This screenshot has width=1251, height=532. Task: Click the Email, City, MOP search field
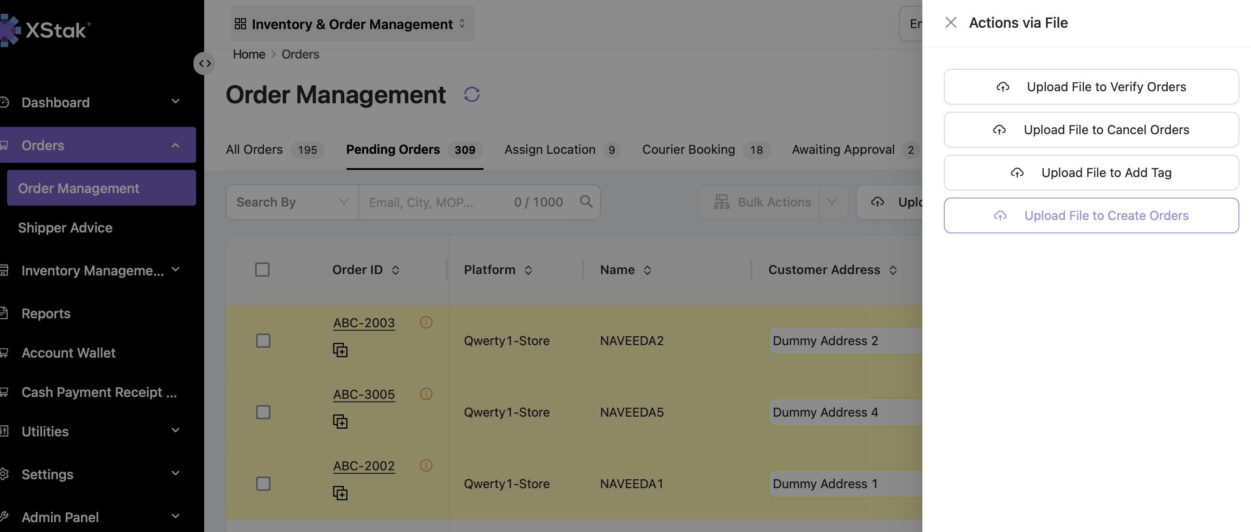point(437,202)
